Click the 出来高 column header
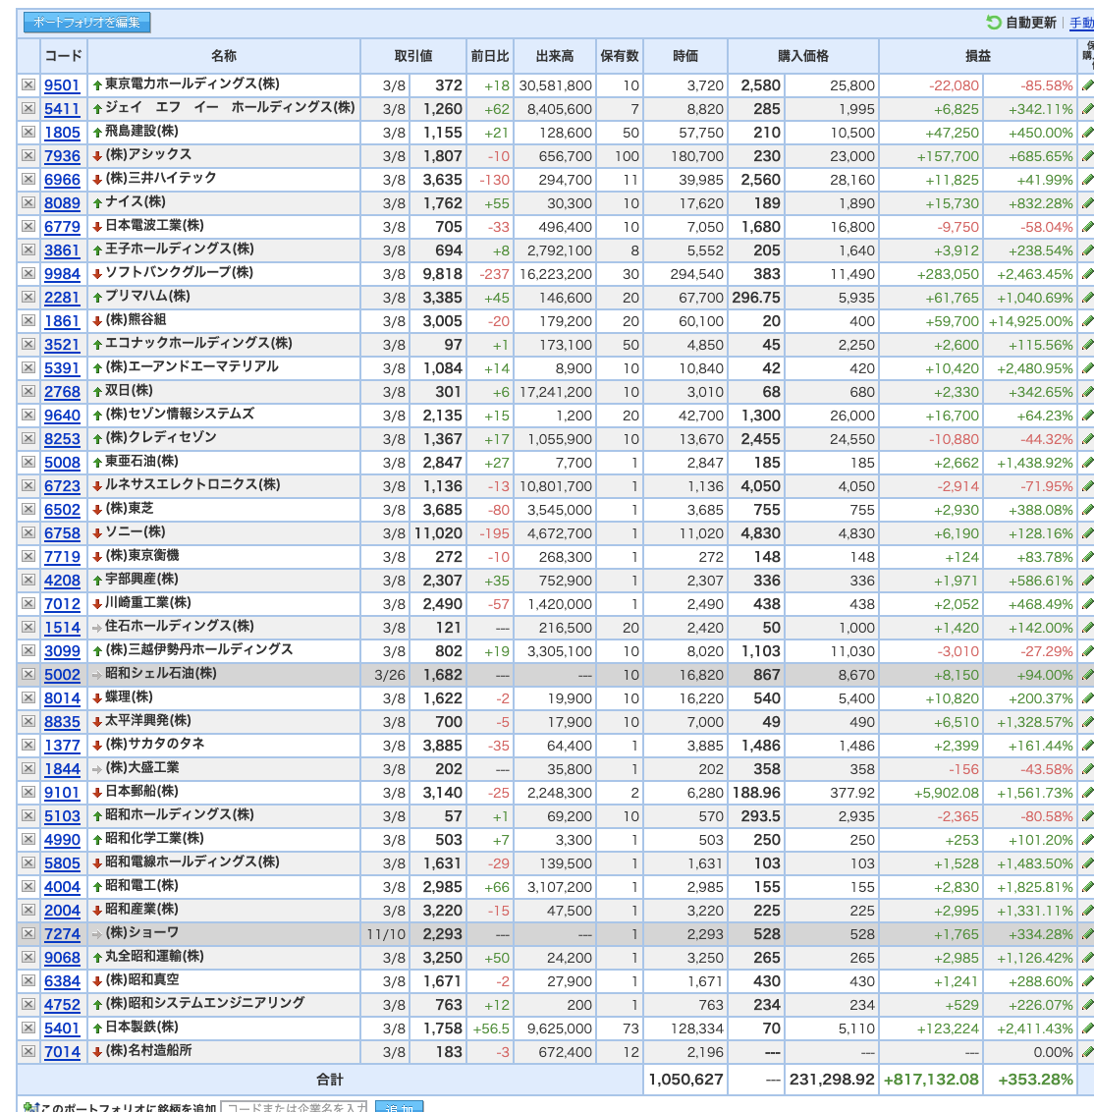1094x1112 pixels. tap(555, 56)
